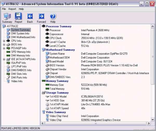Select the Chipset Vendor row label

pyautogui.click(x=58, y=69)
